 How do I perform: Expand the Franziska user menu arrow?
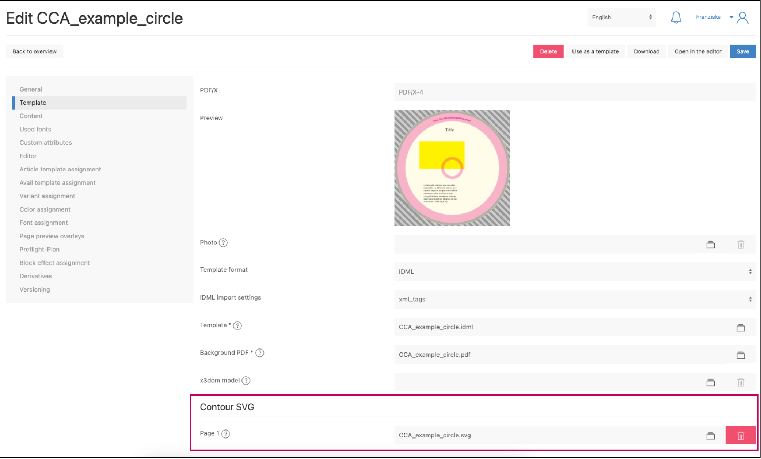pyautogui.click(x=731, y=17)
